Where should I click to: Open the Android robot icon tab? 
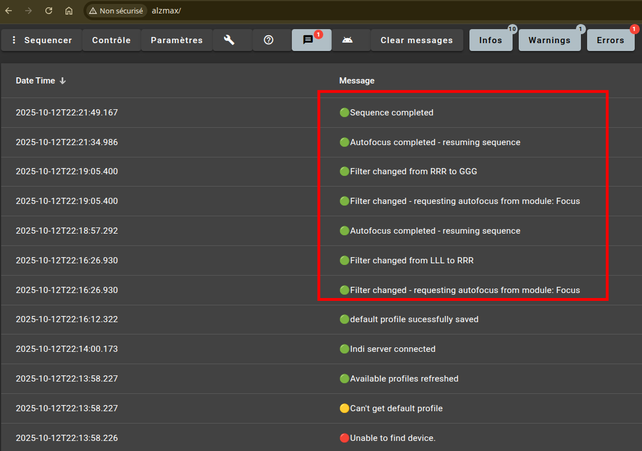[x=347, y=40]
